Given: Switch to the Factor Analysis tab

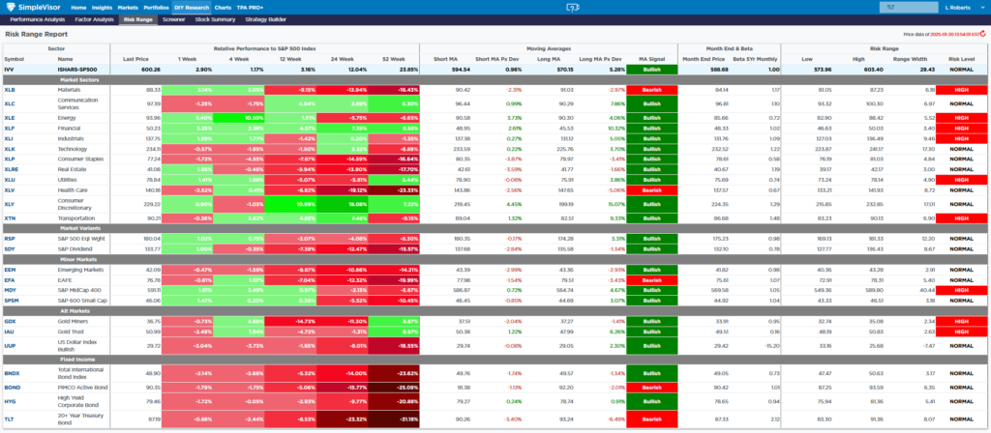Looking at the screenshot, I should coord(94,19).
